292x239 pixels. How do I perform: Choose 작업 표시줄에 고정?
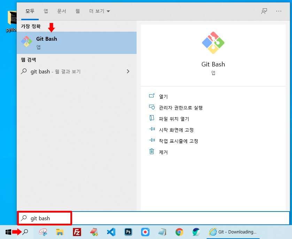click(178, 141)
